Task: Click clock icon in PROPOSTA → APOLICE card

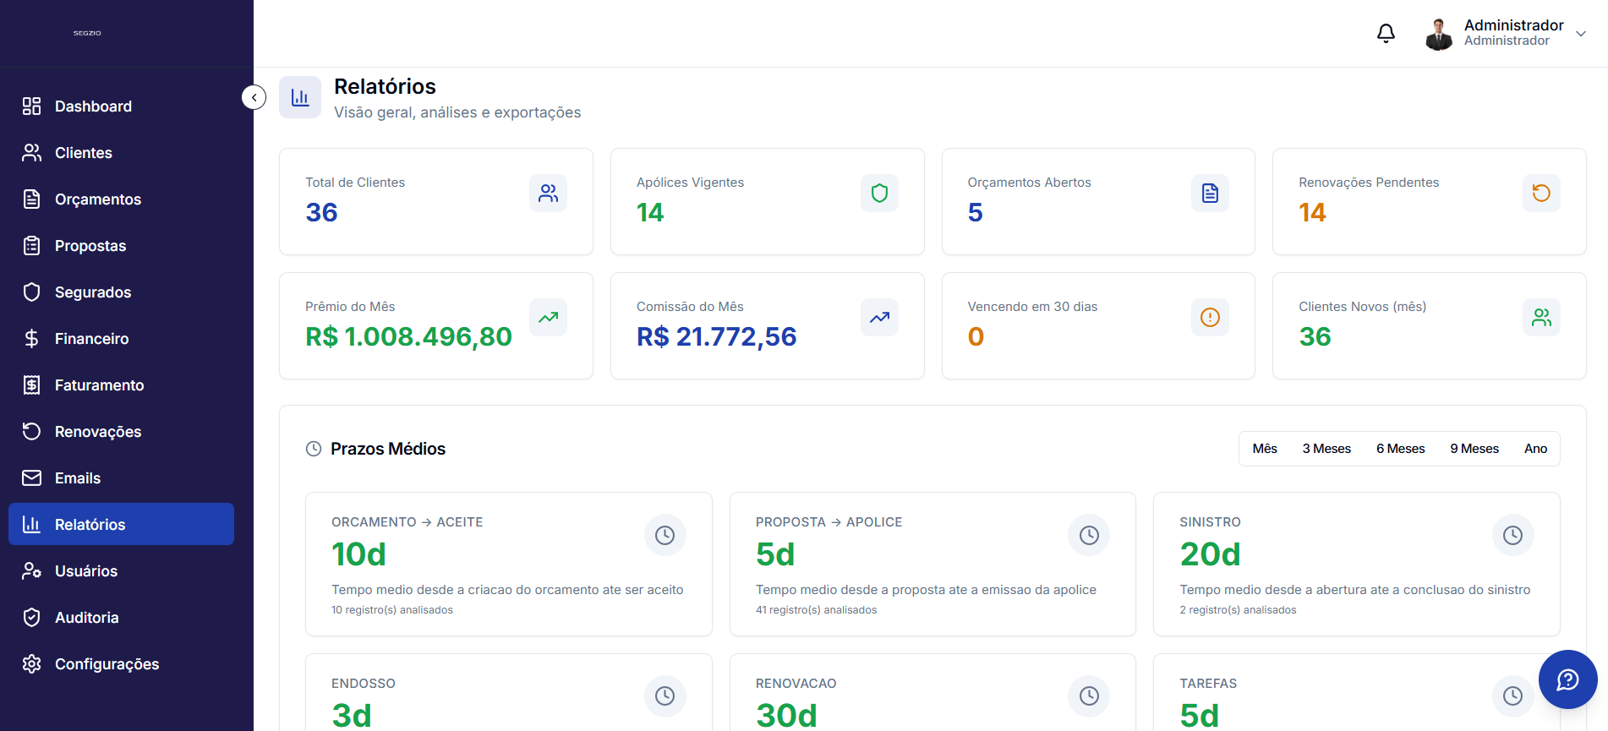Action: coord(1089,535)
